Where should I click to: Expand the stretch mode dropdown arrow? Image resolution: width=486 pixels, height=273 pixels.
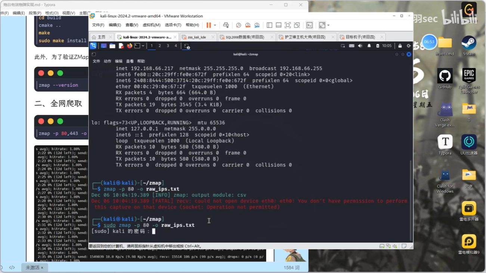tap(328, 25)
